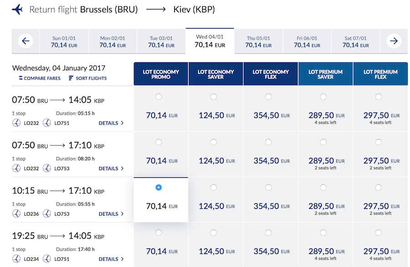This screenshot has height=267, width=410.
Task: Click LOT logo beside LO236 flight number
Action: pos(16,214)
